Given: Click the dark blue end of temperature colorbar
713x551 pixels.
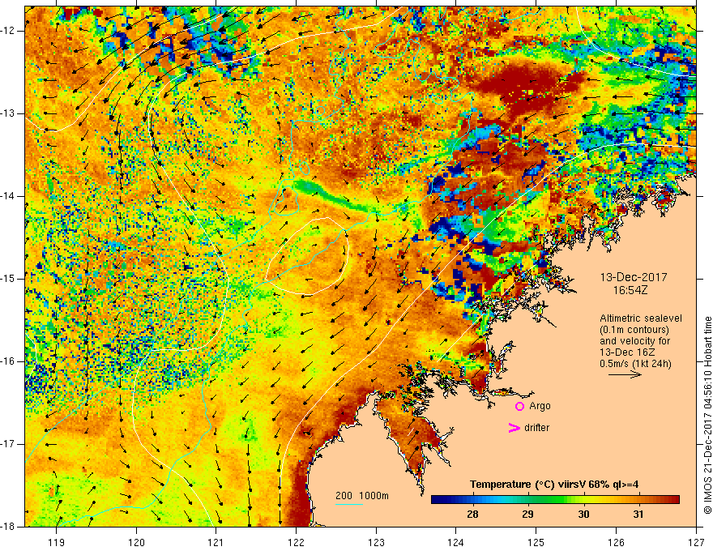Looking at the screenshot, I should tap(438, 500).
